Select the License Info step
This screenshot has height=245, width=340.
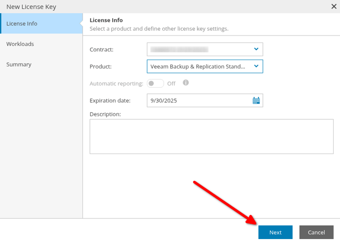pyautogui.click(x=42, y=23)
